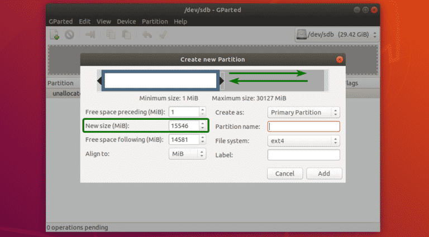Open the Edit menu
429x237 pixels.
pos(85,22)
